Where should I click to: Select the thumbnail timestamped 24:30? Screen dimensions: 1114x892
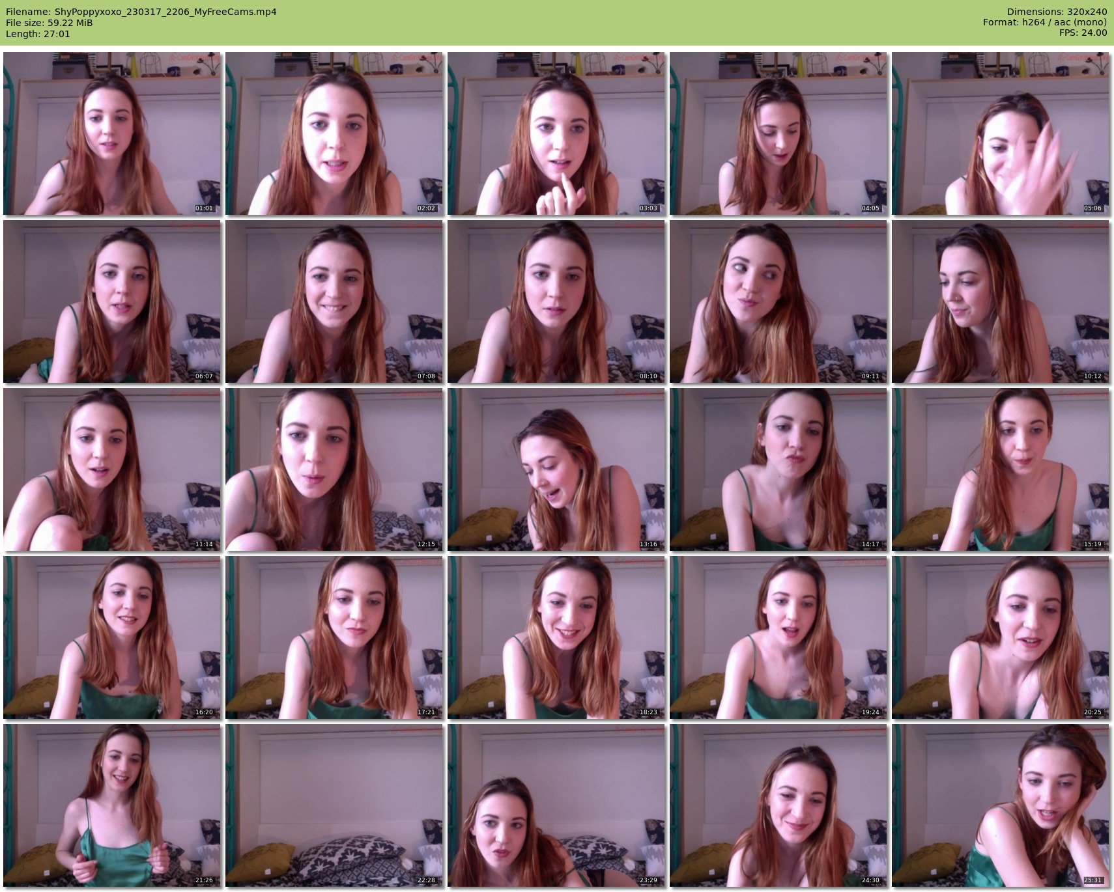coord(778,805)
